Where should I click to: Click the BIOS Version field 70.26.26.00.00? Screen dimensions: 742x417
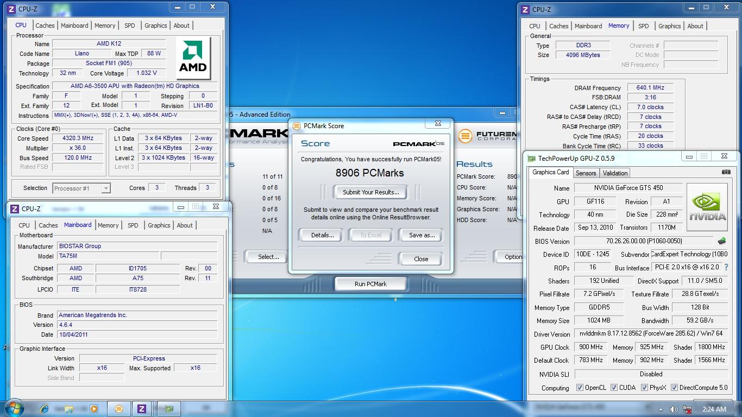[643, 241]
